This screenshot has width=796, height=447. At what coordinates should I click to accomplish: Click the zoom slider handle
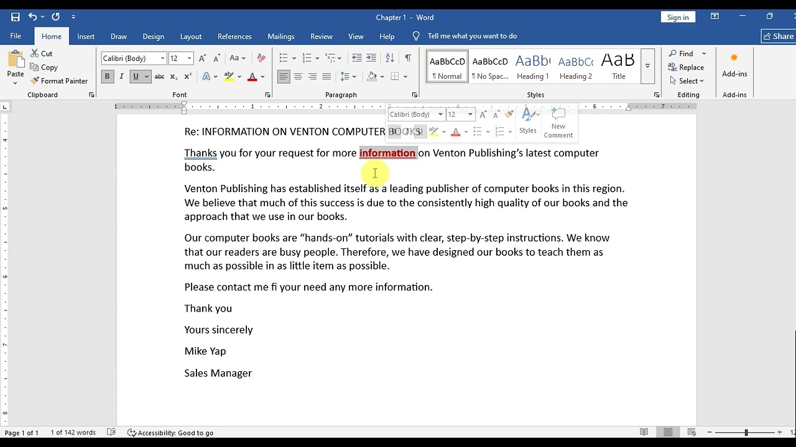coord(746,432)
